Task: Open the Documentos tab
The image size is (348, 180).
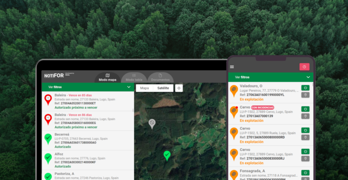Action: tap(160, 77)
